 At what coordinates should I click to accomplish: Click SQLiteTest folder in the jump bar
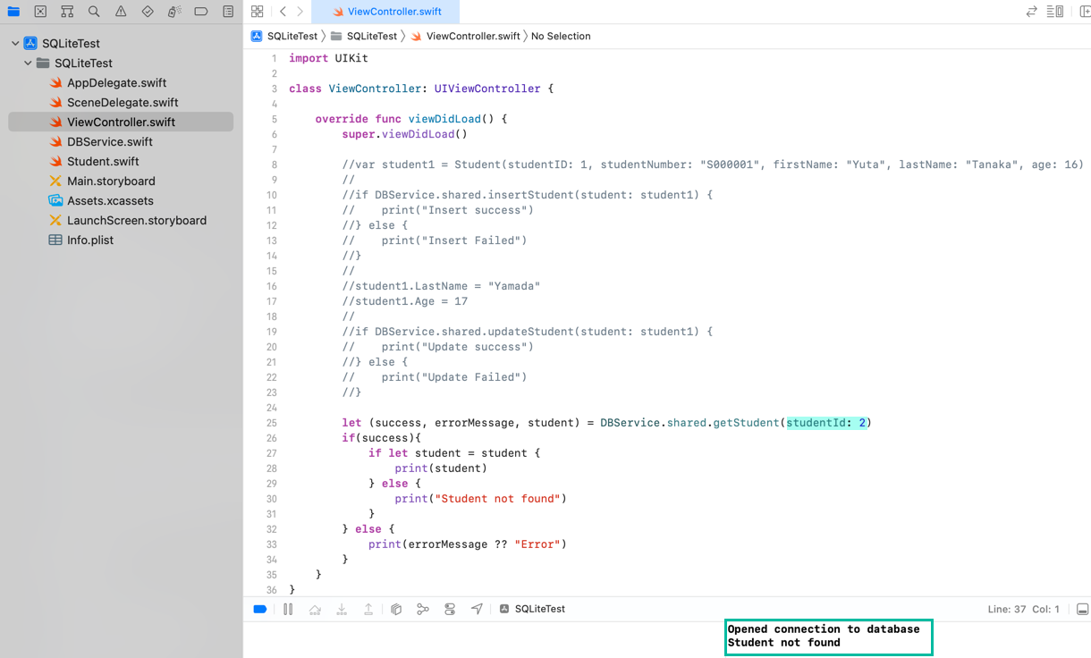click(364, 36)
